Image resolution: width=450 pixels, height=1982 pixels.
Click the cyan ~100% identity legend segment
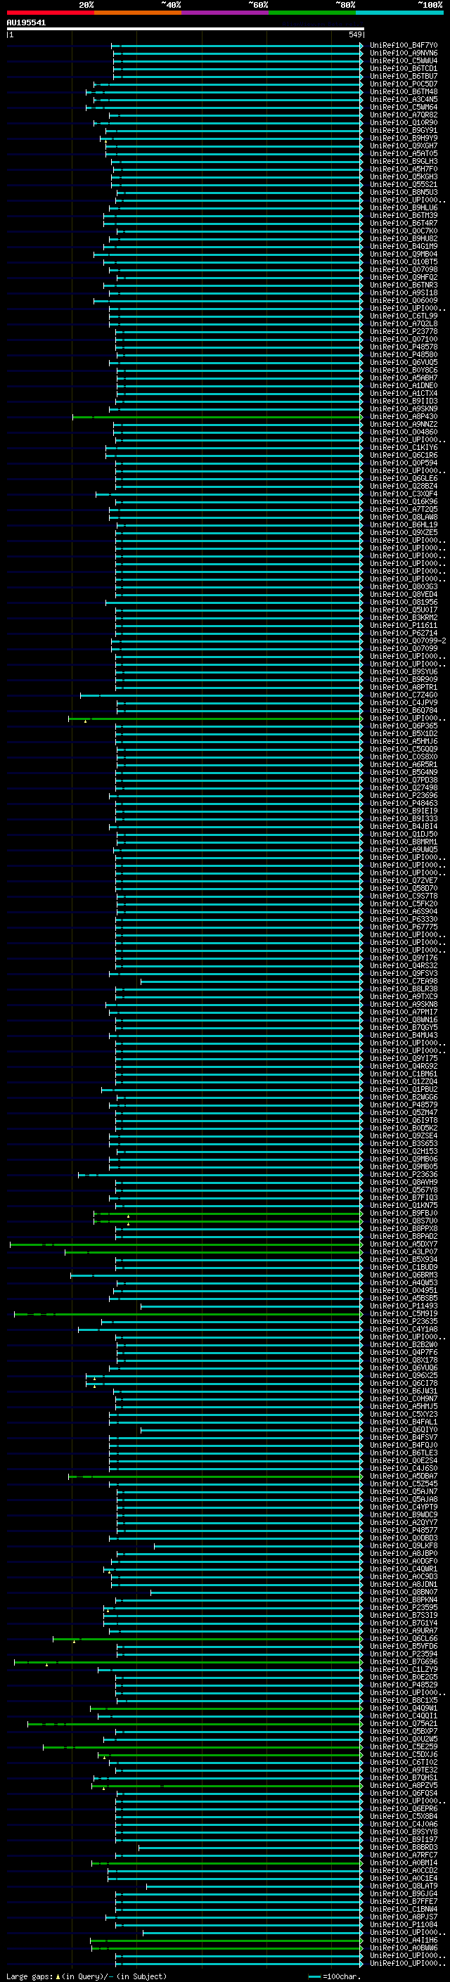(x=399, y=13)
